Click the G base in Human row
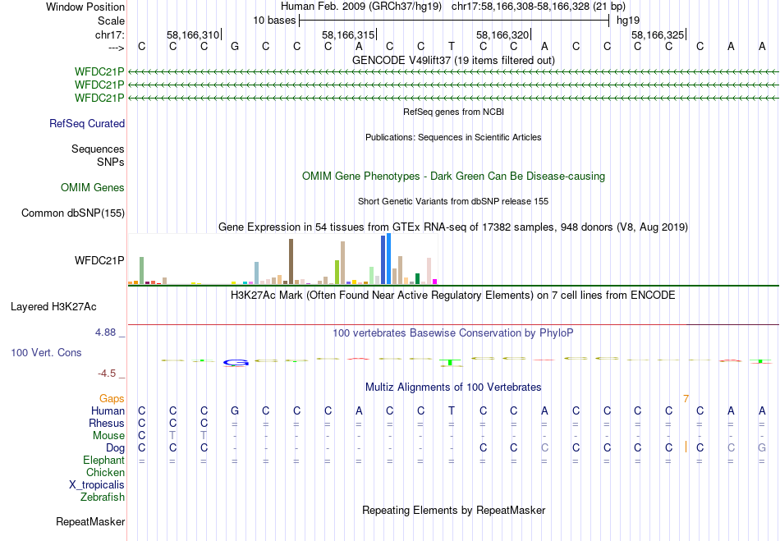Viewport: 780px width, 541px height. pyautogui.click(x=235, y=410)
